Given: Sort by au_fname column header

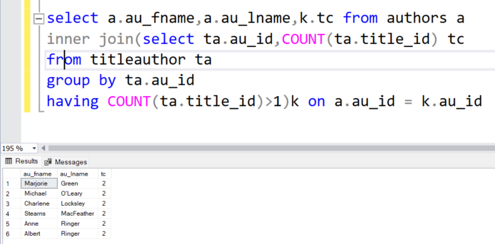Looking at the screenshot, I should click(x=37, y=174).
